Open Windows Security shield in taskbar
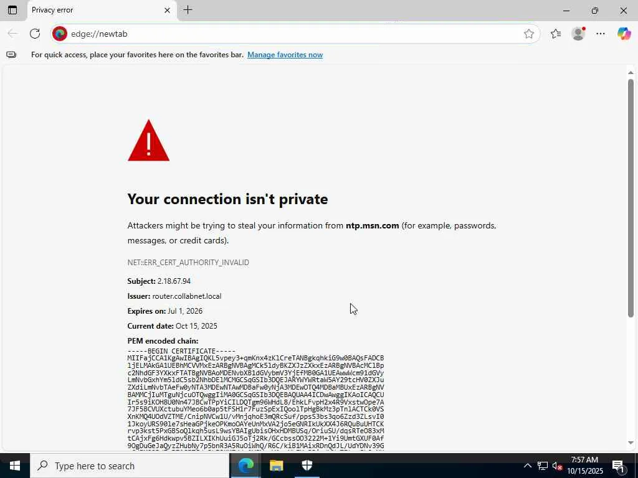Image resolution: width=638 pixels, height=478 pixels. (307, 466)
